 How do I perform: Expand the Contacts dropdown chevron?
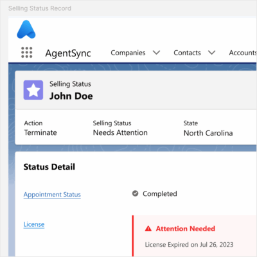211,53
